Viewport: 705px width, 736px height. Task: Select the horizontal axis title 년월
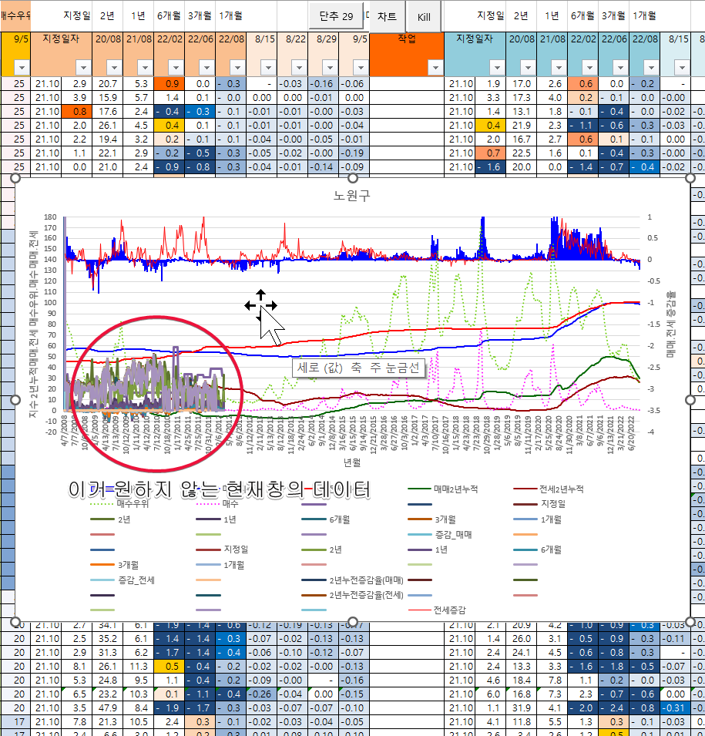tap(352, 463)
